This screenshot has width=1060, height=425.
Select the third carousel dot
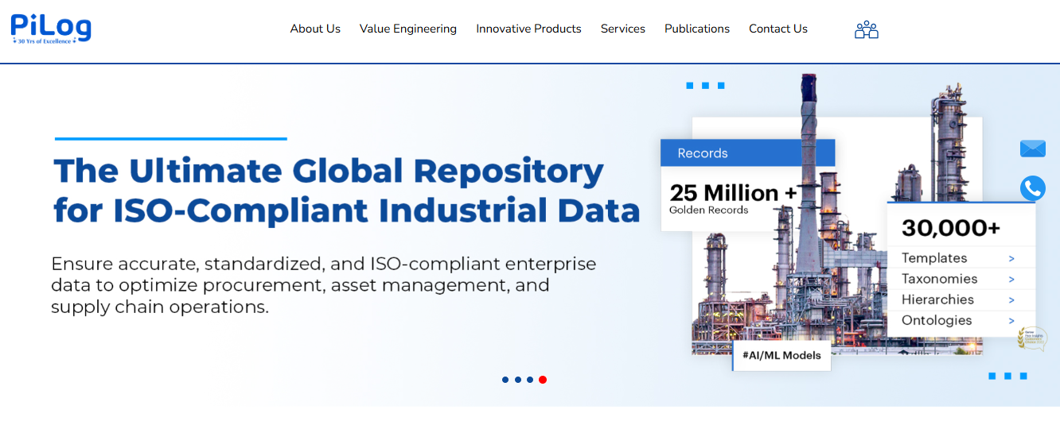point(530,380)
